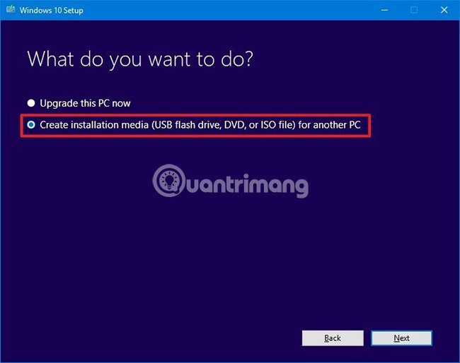Return to previous page with Back
Screen dimensions: 460x363
[x=333, y=338]
